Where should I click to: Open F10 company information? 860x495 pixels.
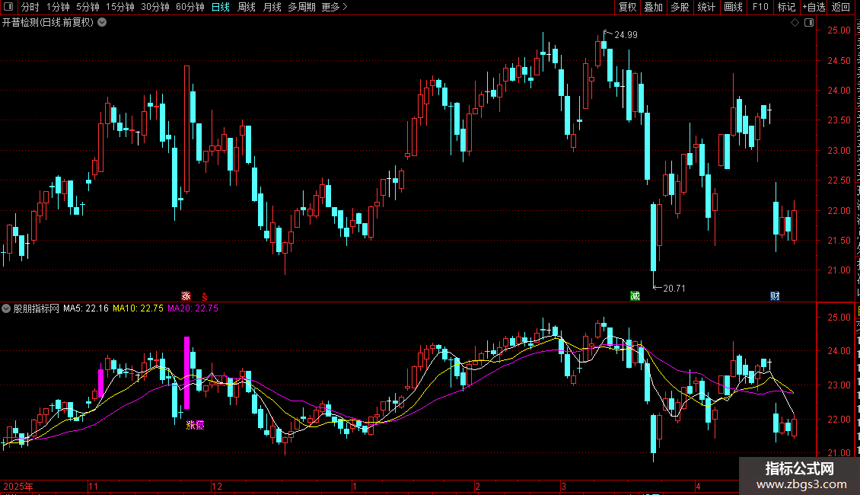click(x=760, y=7)
